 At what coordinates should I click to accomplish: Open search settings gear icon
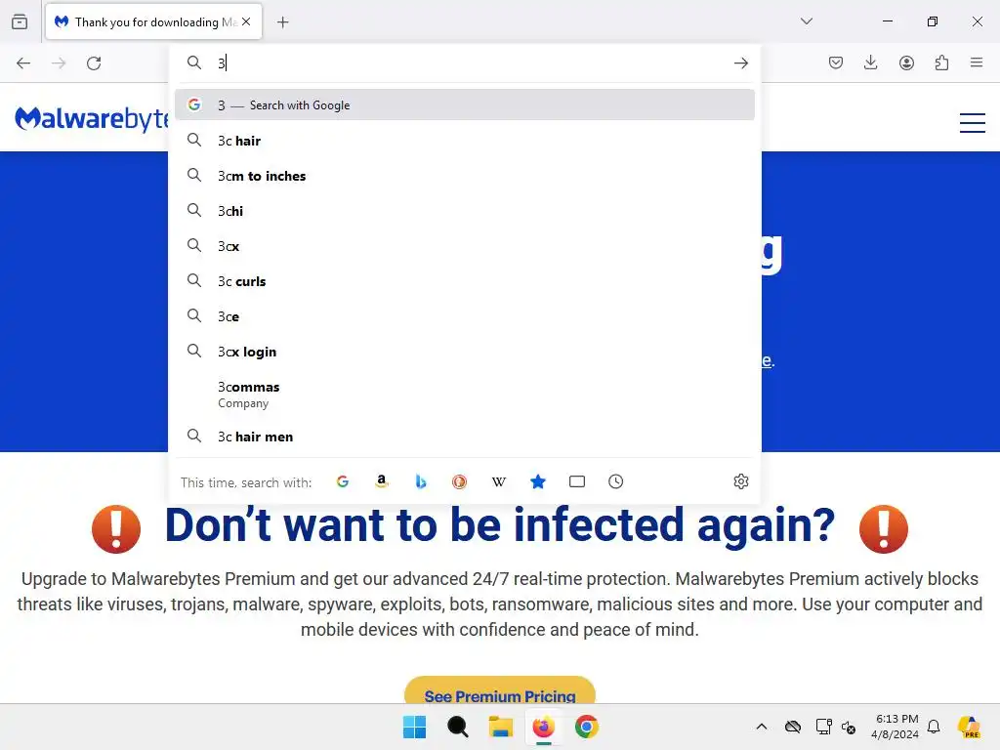(740, 481)
